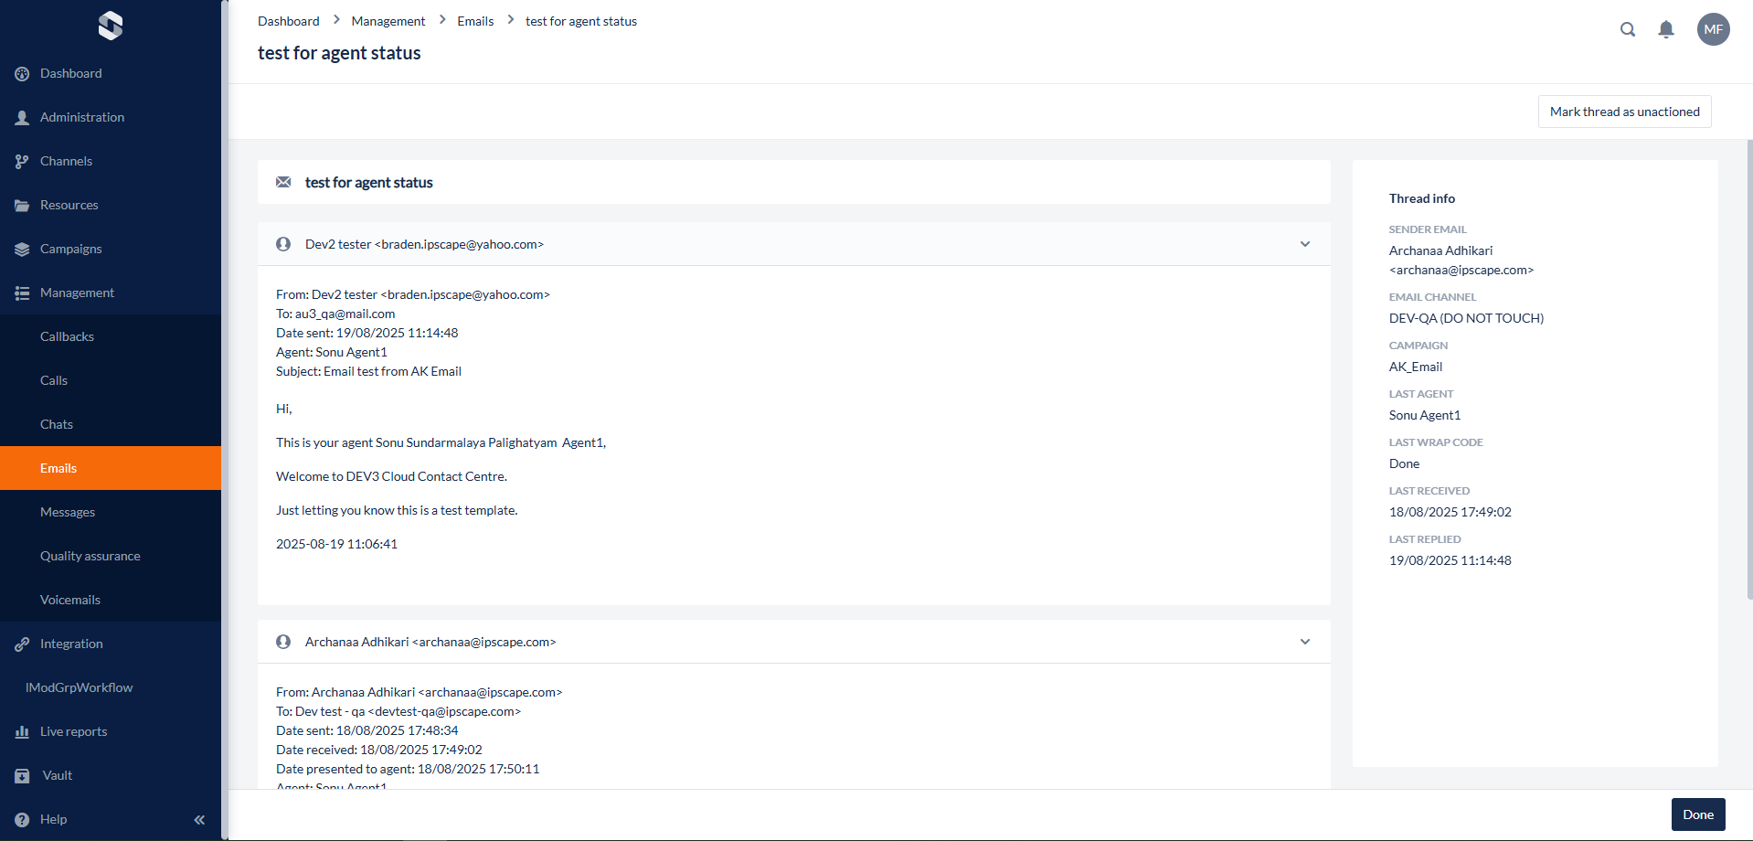Click the Live reports chart icon
Screen dimensions: 1753x841
(22, 732)
